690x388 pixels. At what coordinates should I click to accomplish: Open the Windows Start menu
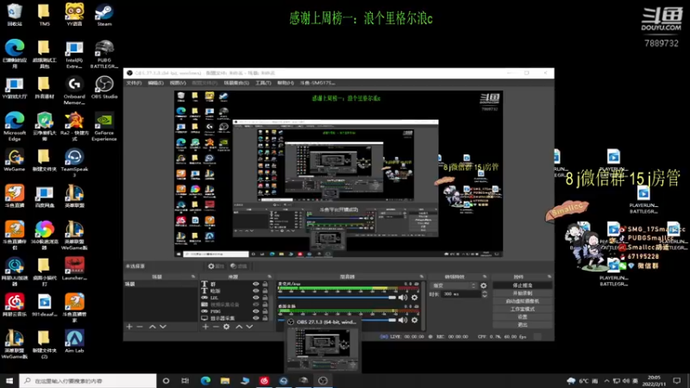[x=9, y=380]
